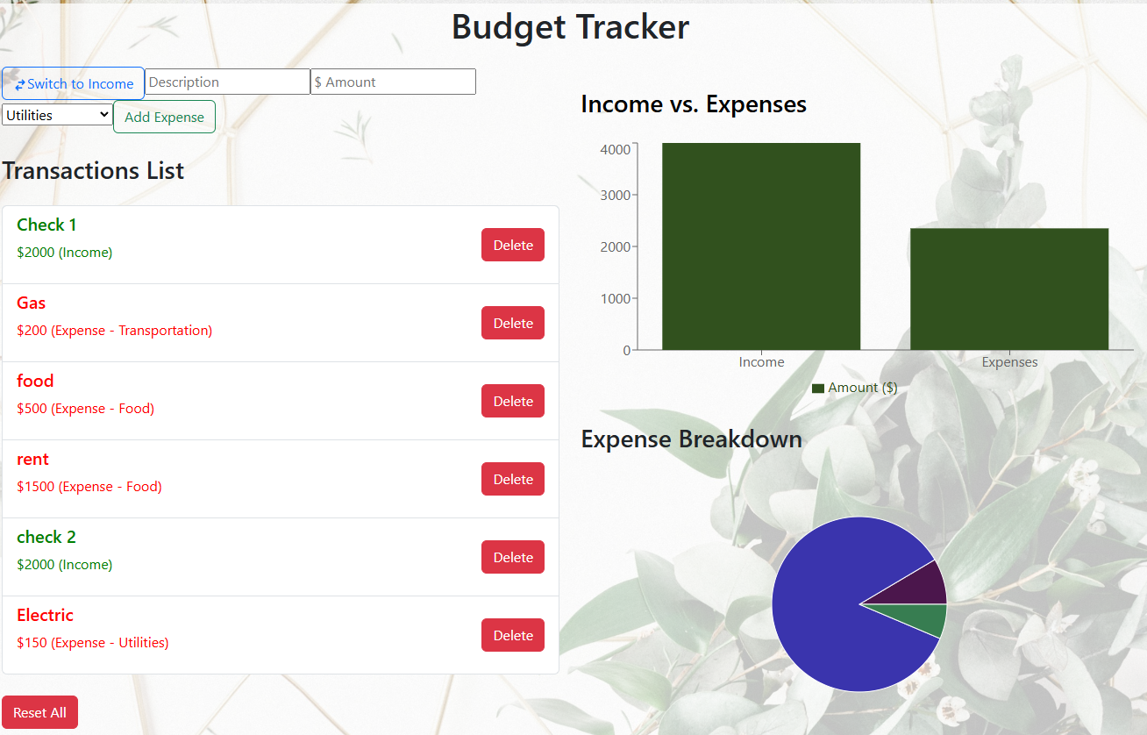Delete the Check 1 transaction
The image size is (1147, 735).
point(513,245)
